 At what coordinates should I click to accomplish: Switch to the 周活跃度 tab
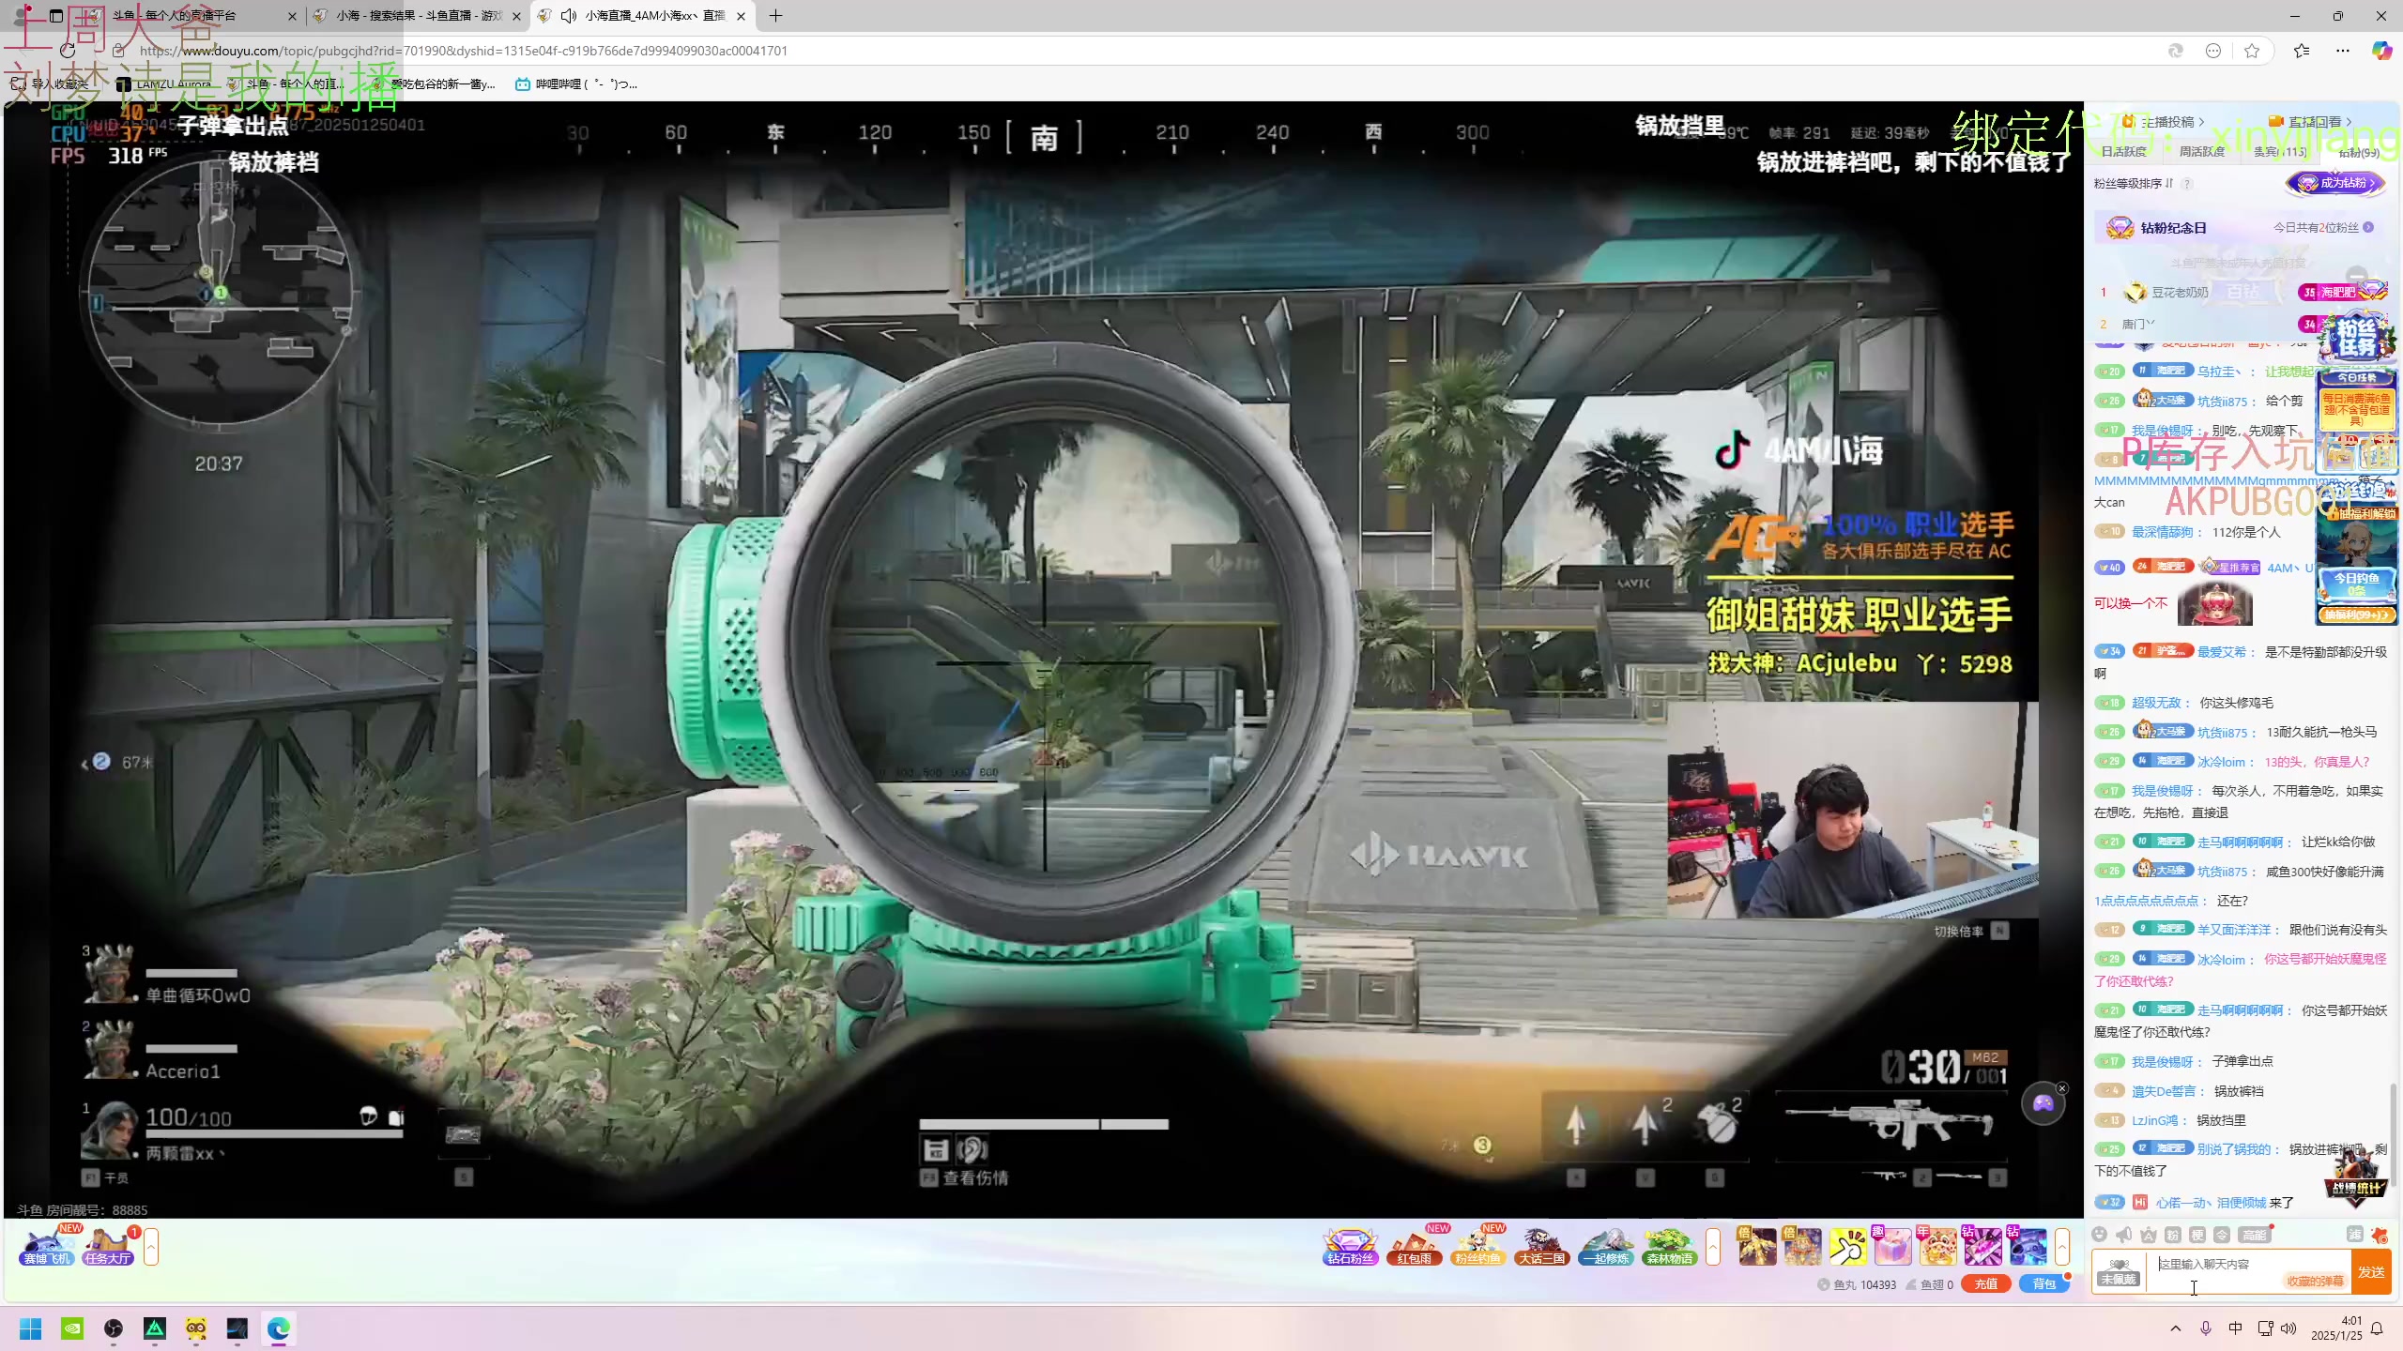(x=2201, y=151)
